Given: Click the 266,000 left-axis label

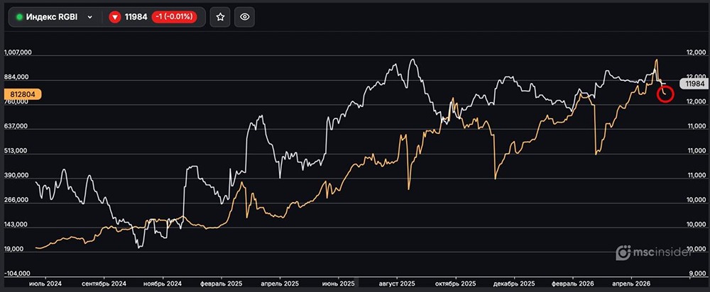Looking at the screenshot, I should [16, 200].
